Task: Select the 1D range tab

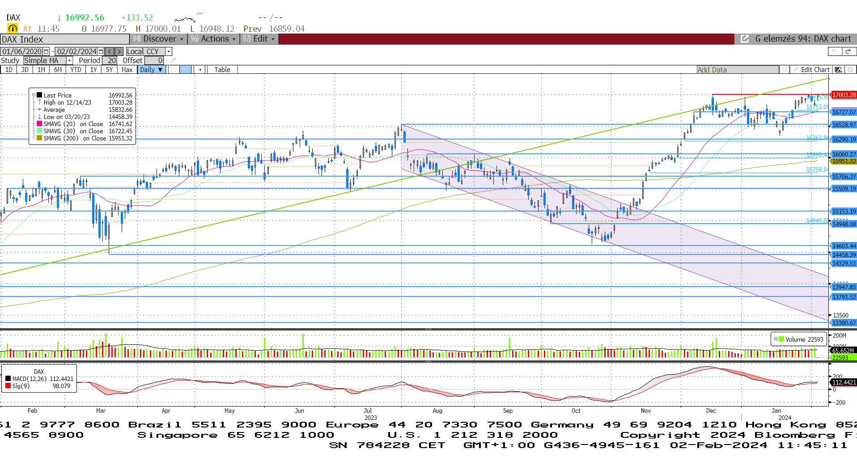Action: pos(8,69)
